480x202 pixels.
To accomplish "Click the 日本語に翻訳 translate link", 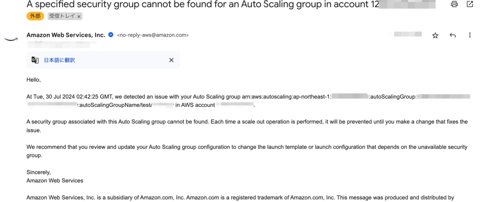I will tap(59, 60).
